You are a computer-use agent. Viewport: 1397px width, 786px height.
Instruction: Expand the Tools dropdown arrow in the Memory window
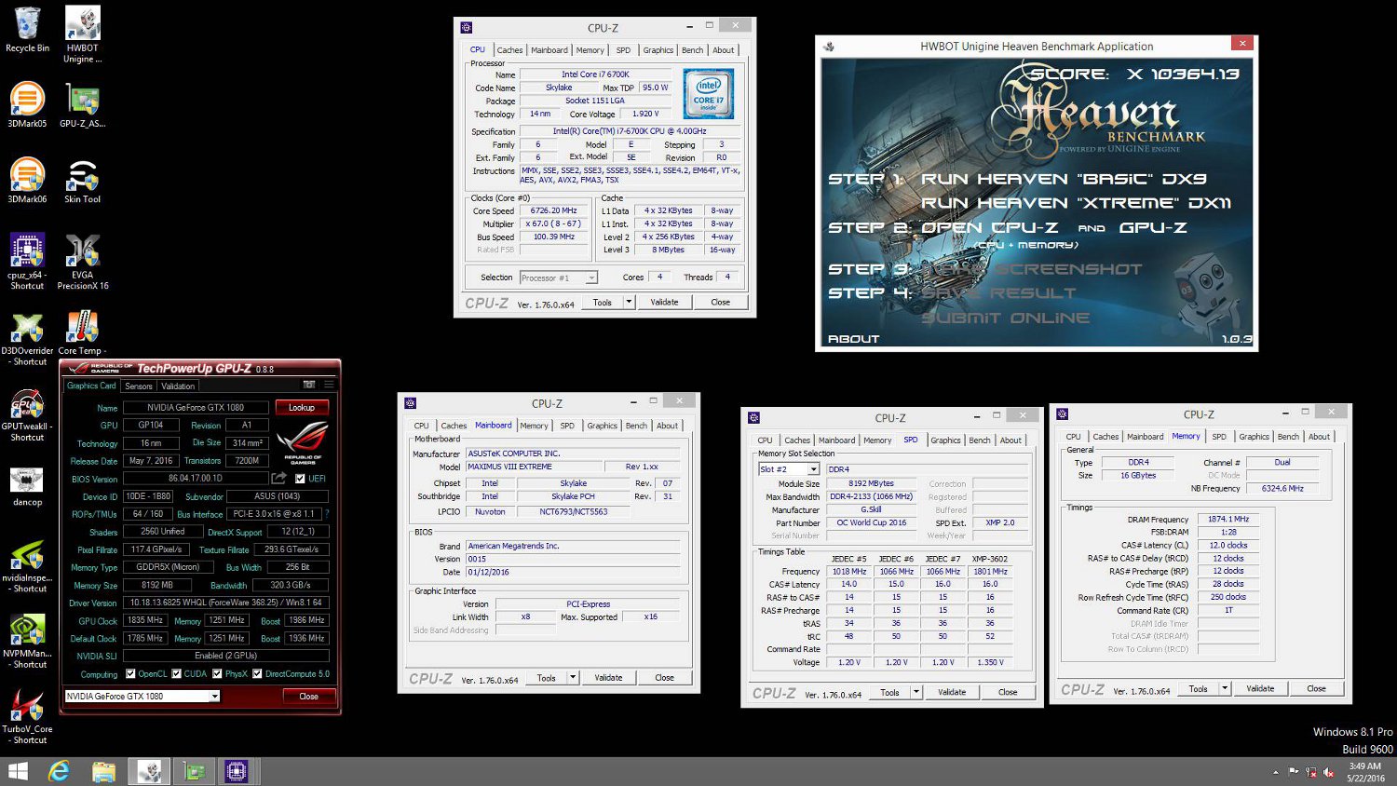pos(1225,688)
